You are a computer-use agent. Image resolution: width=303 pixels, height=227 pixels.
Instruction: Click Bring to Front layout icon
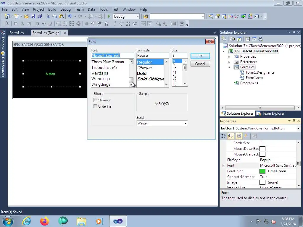pos(159,24)
